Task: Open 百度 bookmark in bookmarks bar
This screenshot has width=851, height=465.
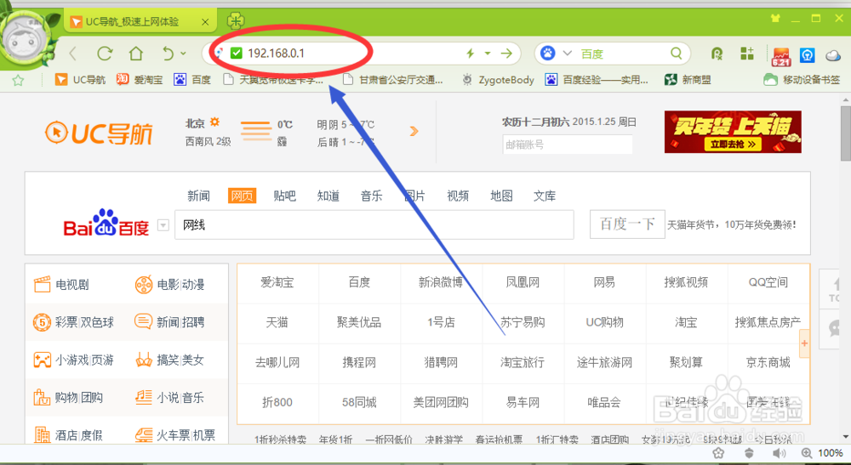Action: click(192, 80)
